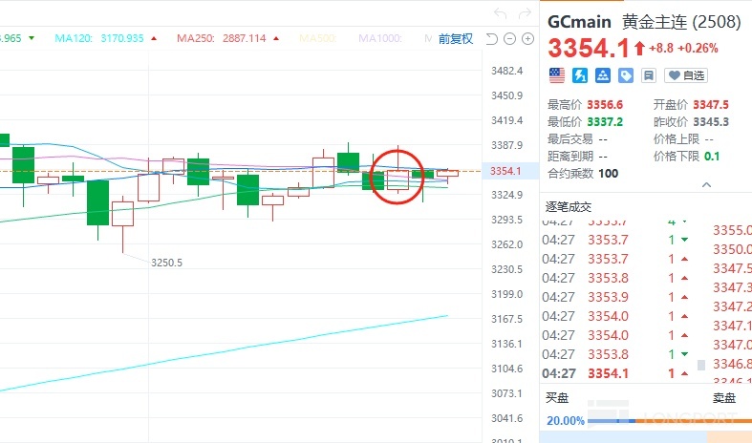Click the 买盘 buy side label
The height and width of the screenshot is (443, 752).
(556, 397)
